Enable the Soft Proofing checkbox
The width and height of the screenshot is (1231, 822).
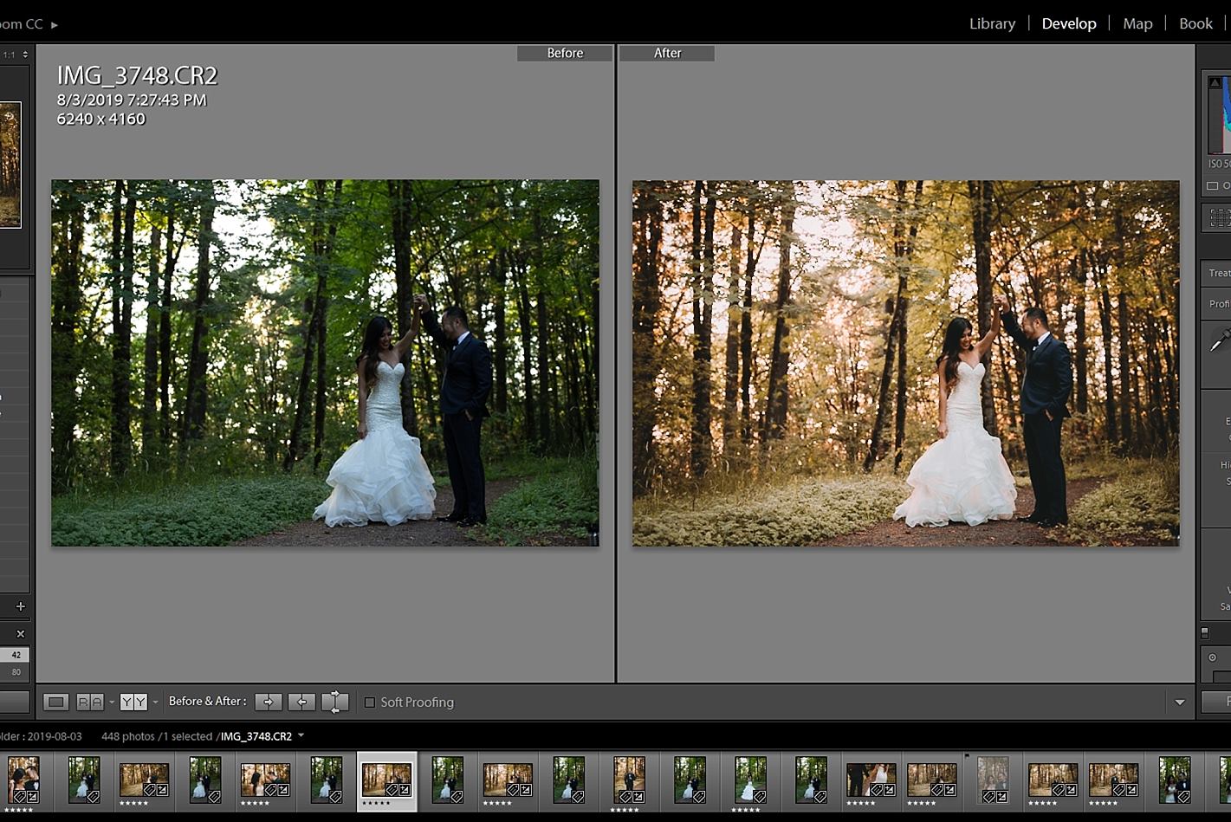tap(370, 702)
